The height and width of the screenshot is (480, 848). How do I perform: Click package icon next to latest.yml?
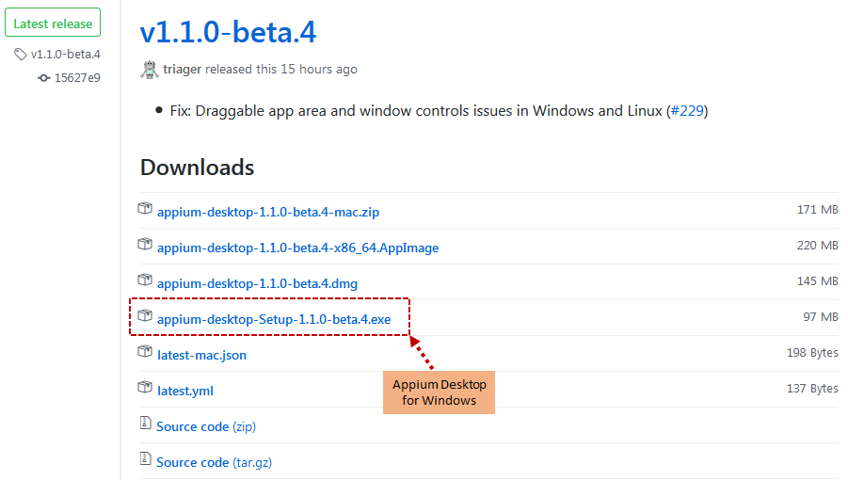pyautogui.click(x=145, y=387)
